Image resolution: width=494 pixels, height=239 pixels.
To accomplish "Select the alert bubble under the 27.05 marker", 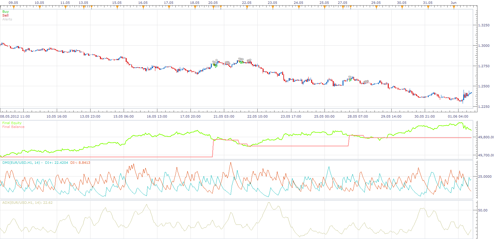I will (350, 77).
